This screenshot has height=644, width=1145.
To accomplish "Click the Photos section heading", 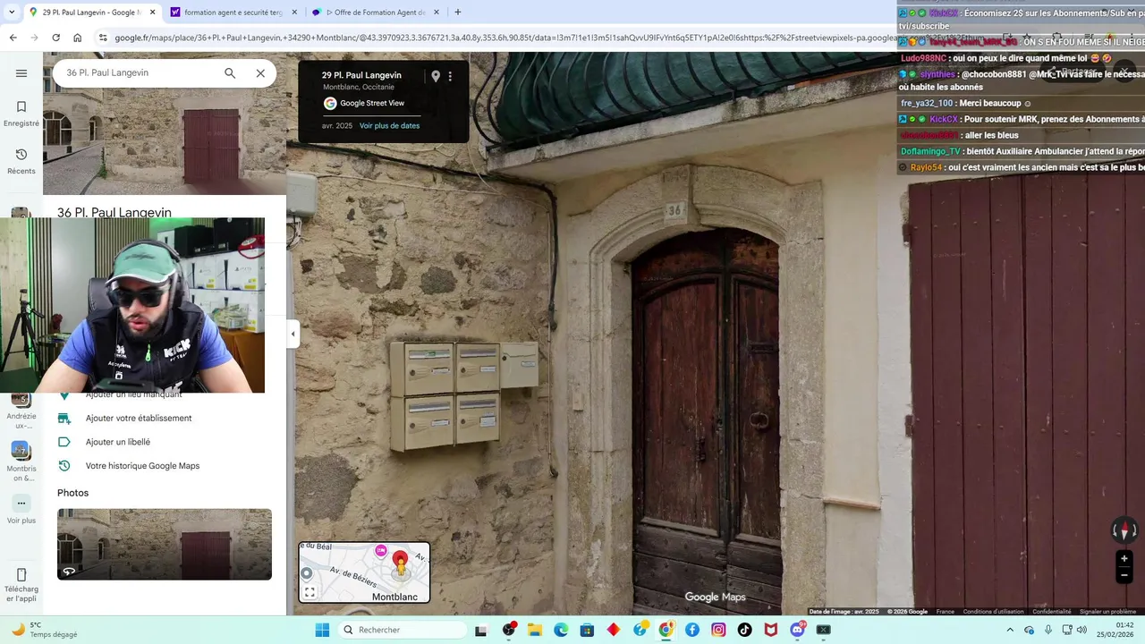I will coord(72,493).
